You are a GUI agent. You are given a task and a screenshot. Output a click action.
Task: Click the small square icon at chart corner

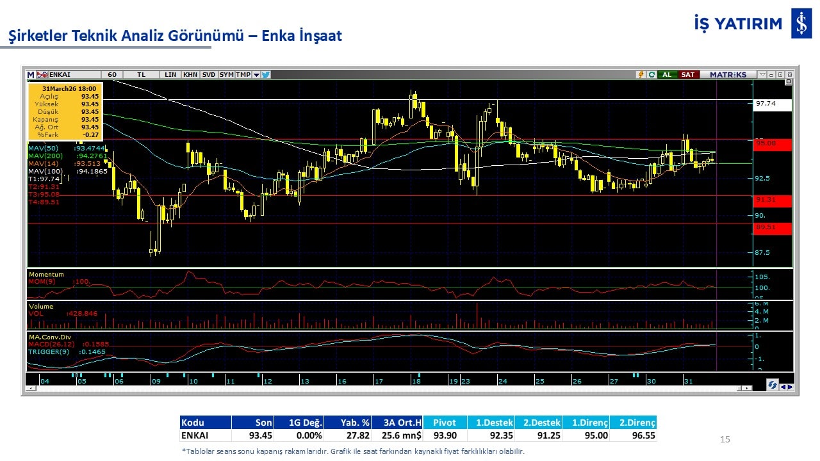click(789, 82)
